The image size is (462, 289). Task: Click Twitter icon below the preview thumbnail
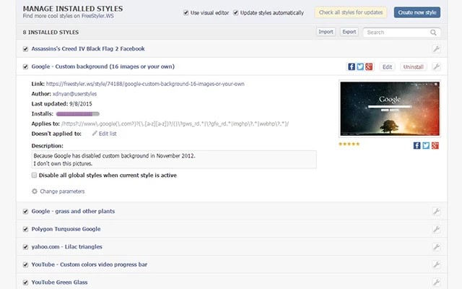coord(426,145)
